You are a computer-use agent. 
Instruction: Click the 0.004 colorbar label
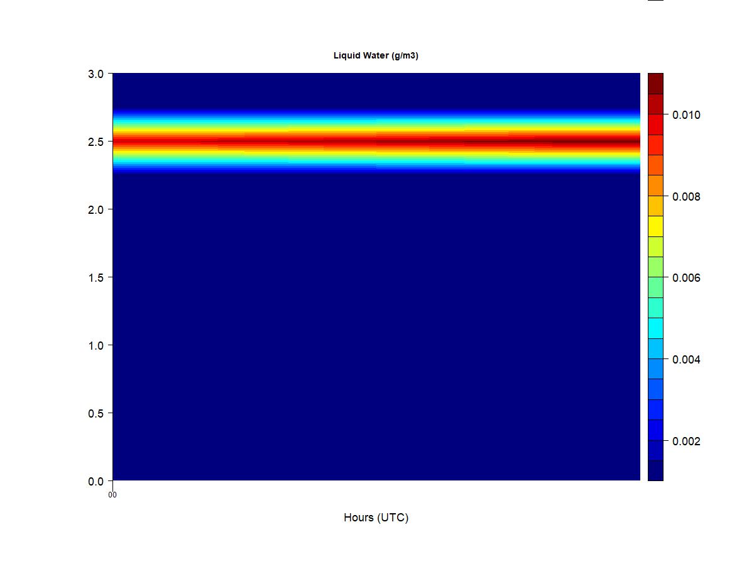[x=686, y=360]
